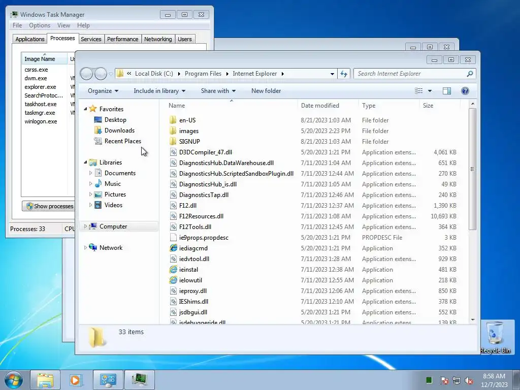Sort files by the Name column header
This screenshot has width=520, height=390.
(232, 106)
